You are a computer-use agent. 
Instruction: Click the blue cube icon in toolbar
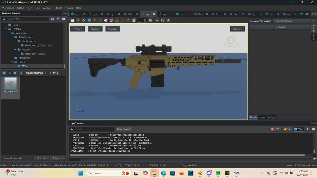89,20
